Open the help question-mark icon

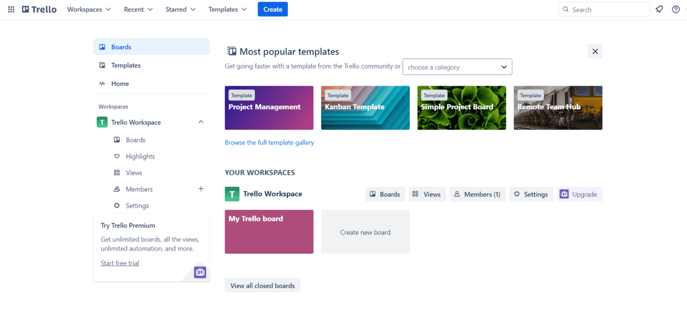[676, 9]
